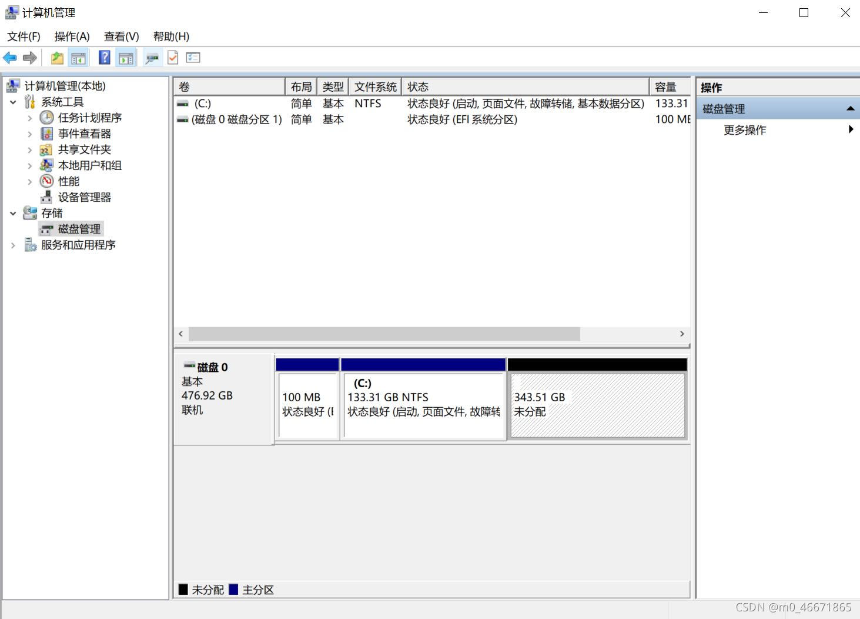The height and width of the screenshot is (619, 860).
Task: Click the disk connect toolbar icon
Action: [152, 58]
